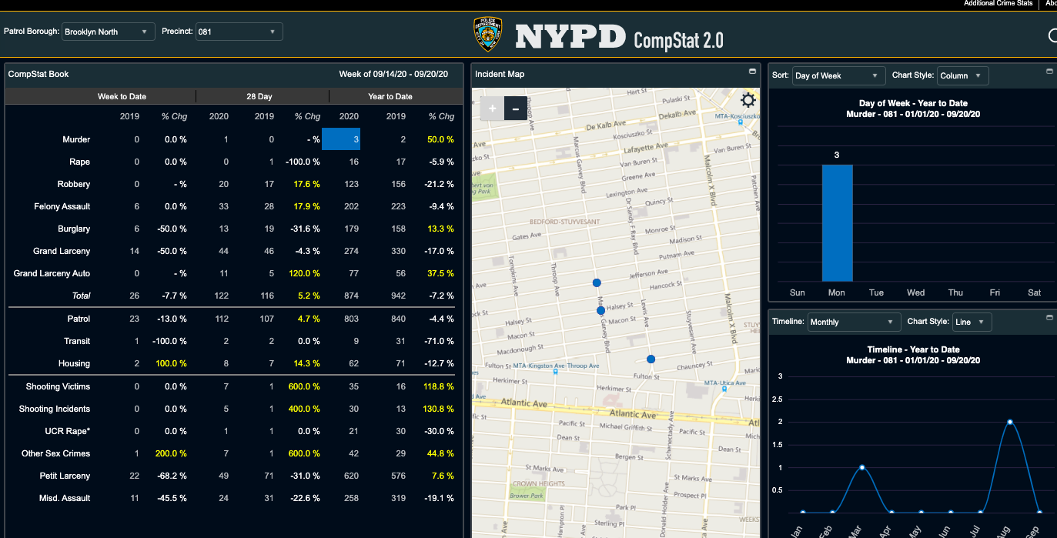The image size is (1057, 538).
Task: Click the March data point on the timeline
Action: pyautogui.click(x=862, y=467)
